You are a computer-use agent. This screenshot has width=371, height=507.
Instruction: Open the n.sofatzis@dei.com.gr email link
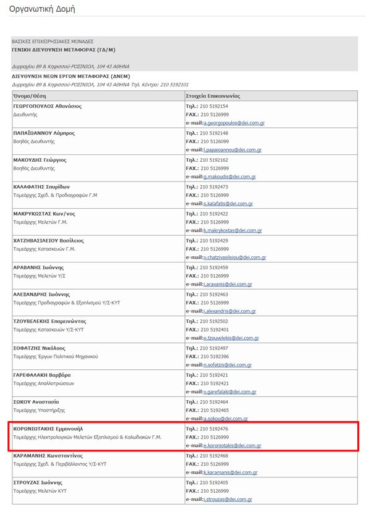(x=228, y=365)
